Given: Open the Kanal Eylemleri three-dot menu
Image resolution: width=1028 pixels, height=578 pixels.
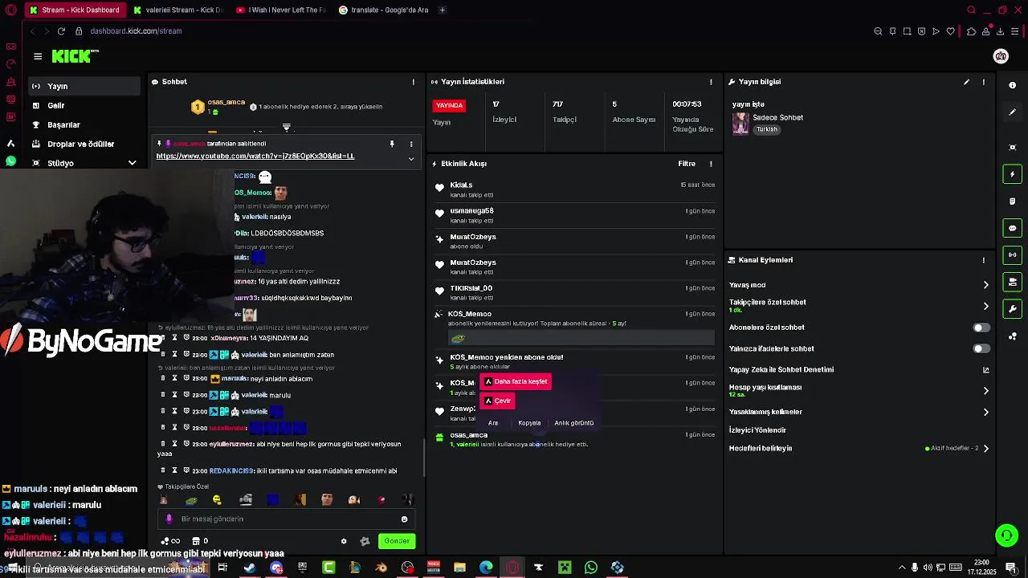Looking at the screenshot, I should click(x=983, y=260).
